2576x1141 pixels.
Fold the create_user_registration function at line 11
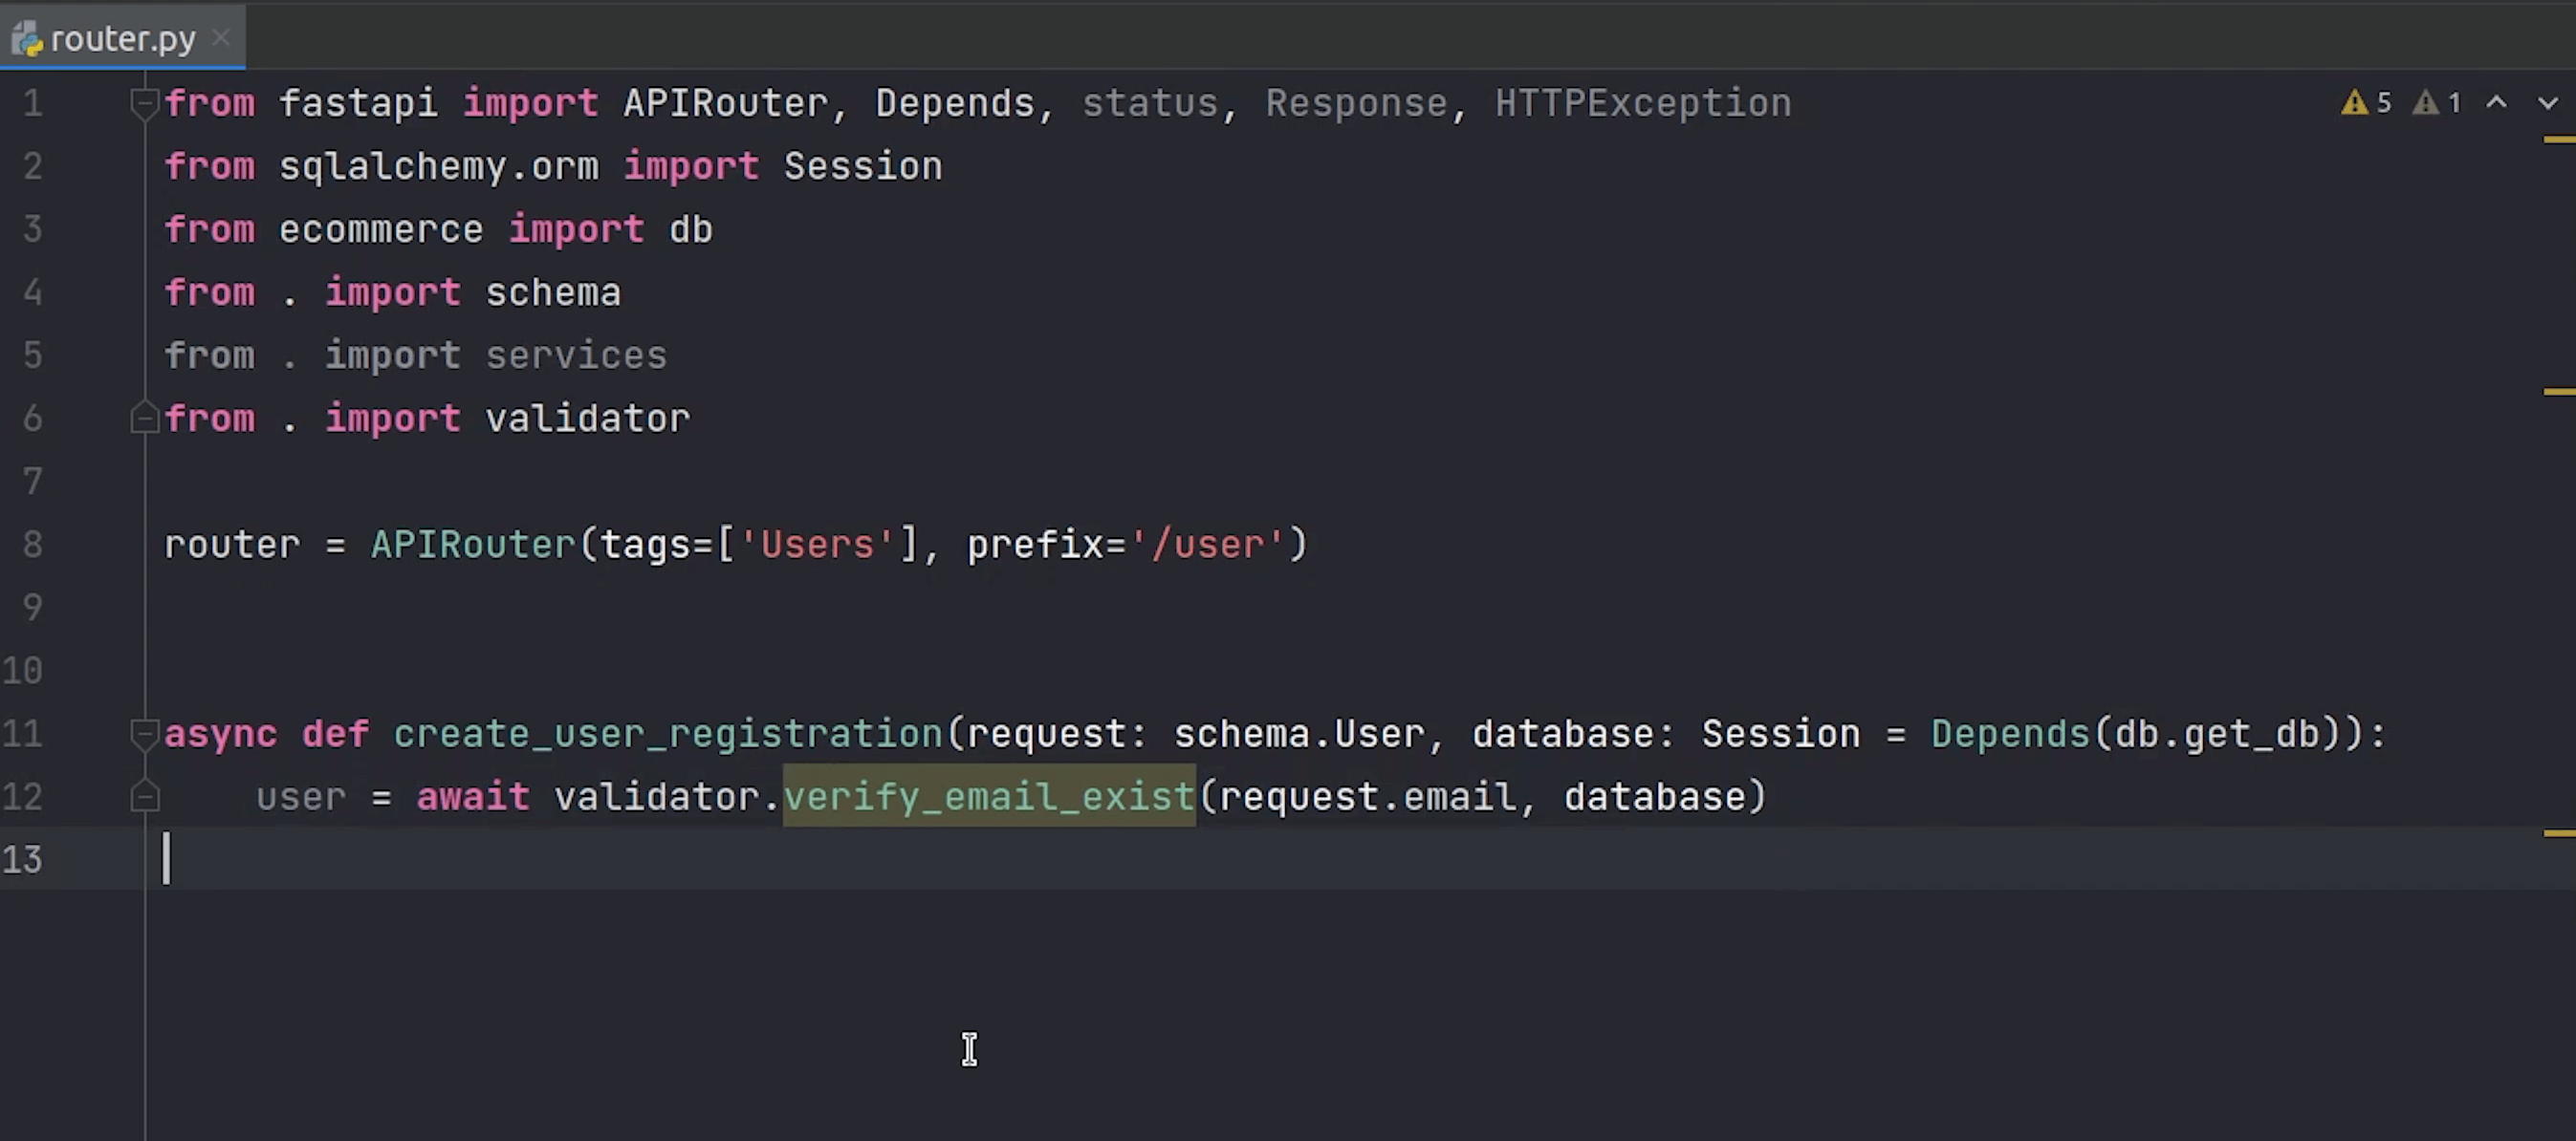145,734
